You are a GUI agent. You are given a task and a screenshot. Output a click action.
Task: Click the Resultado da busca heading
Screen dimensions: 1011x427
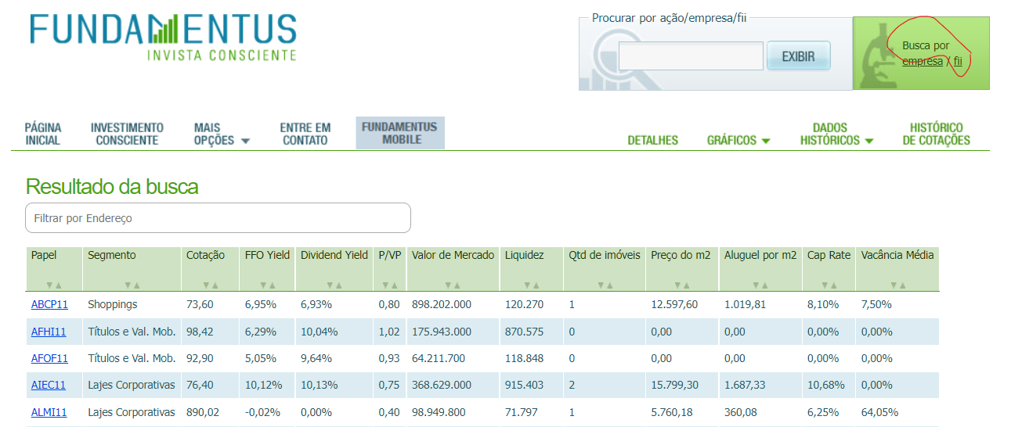click(x=112, y=187)
